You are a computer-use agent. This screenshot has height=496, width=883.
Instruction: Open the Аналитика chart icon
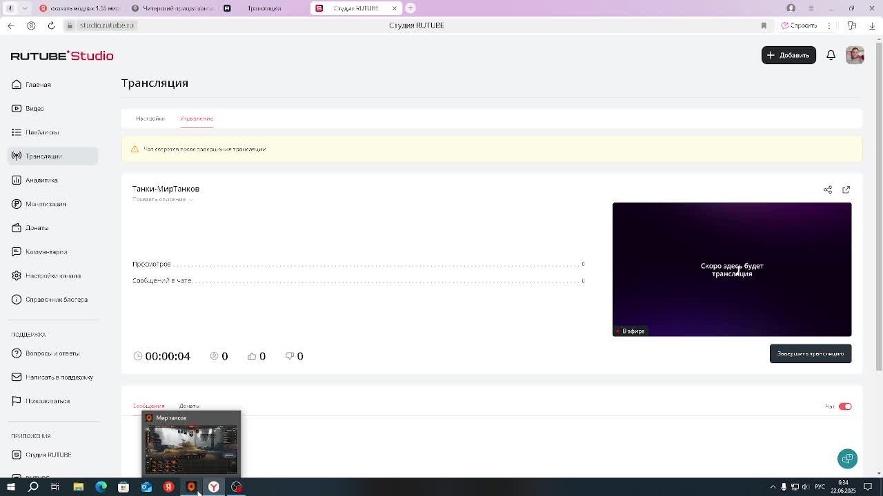(17, 180)
